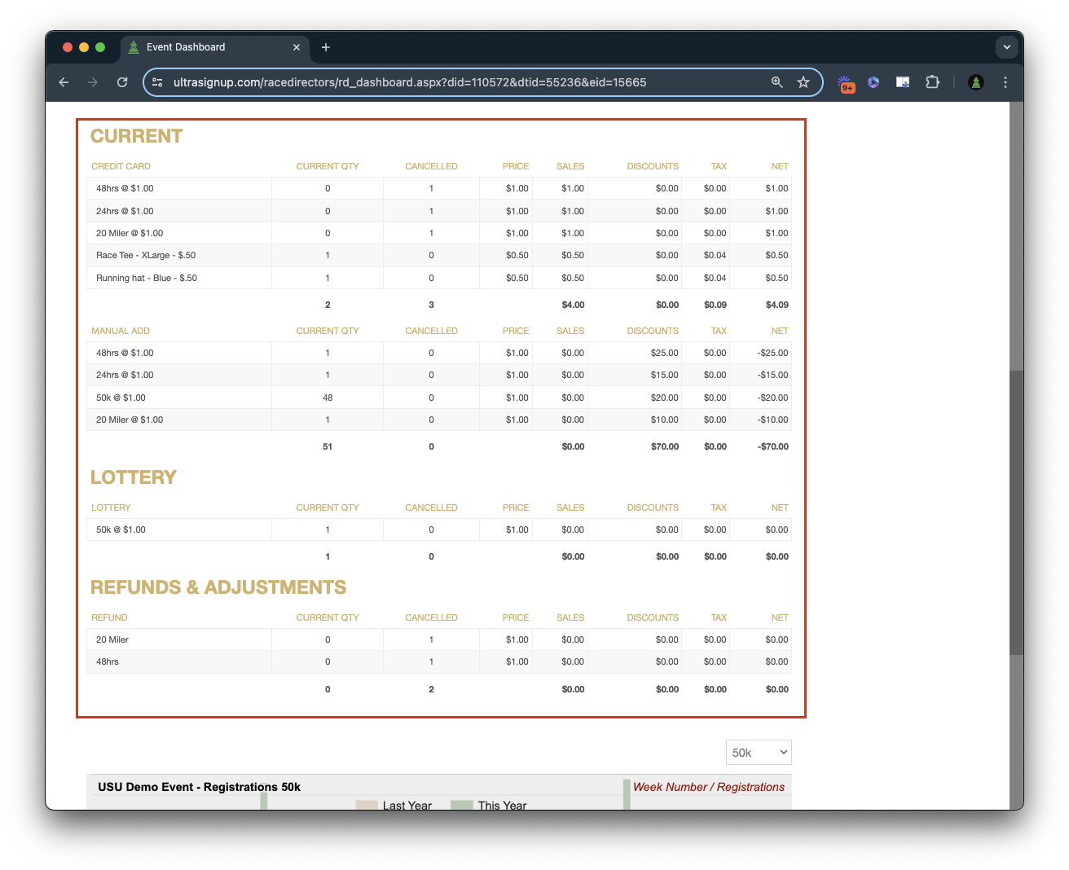Click the extension with 9+ badge

coord(846,82)
